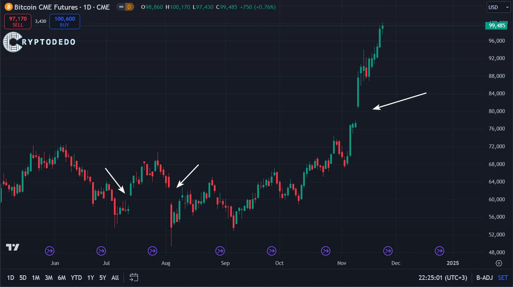Click the 88,000 price axis label

tap(497, 76)
